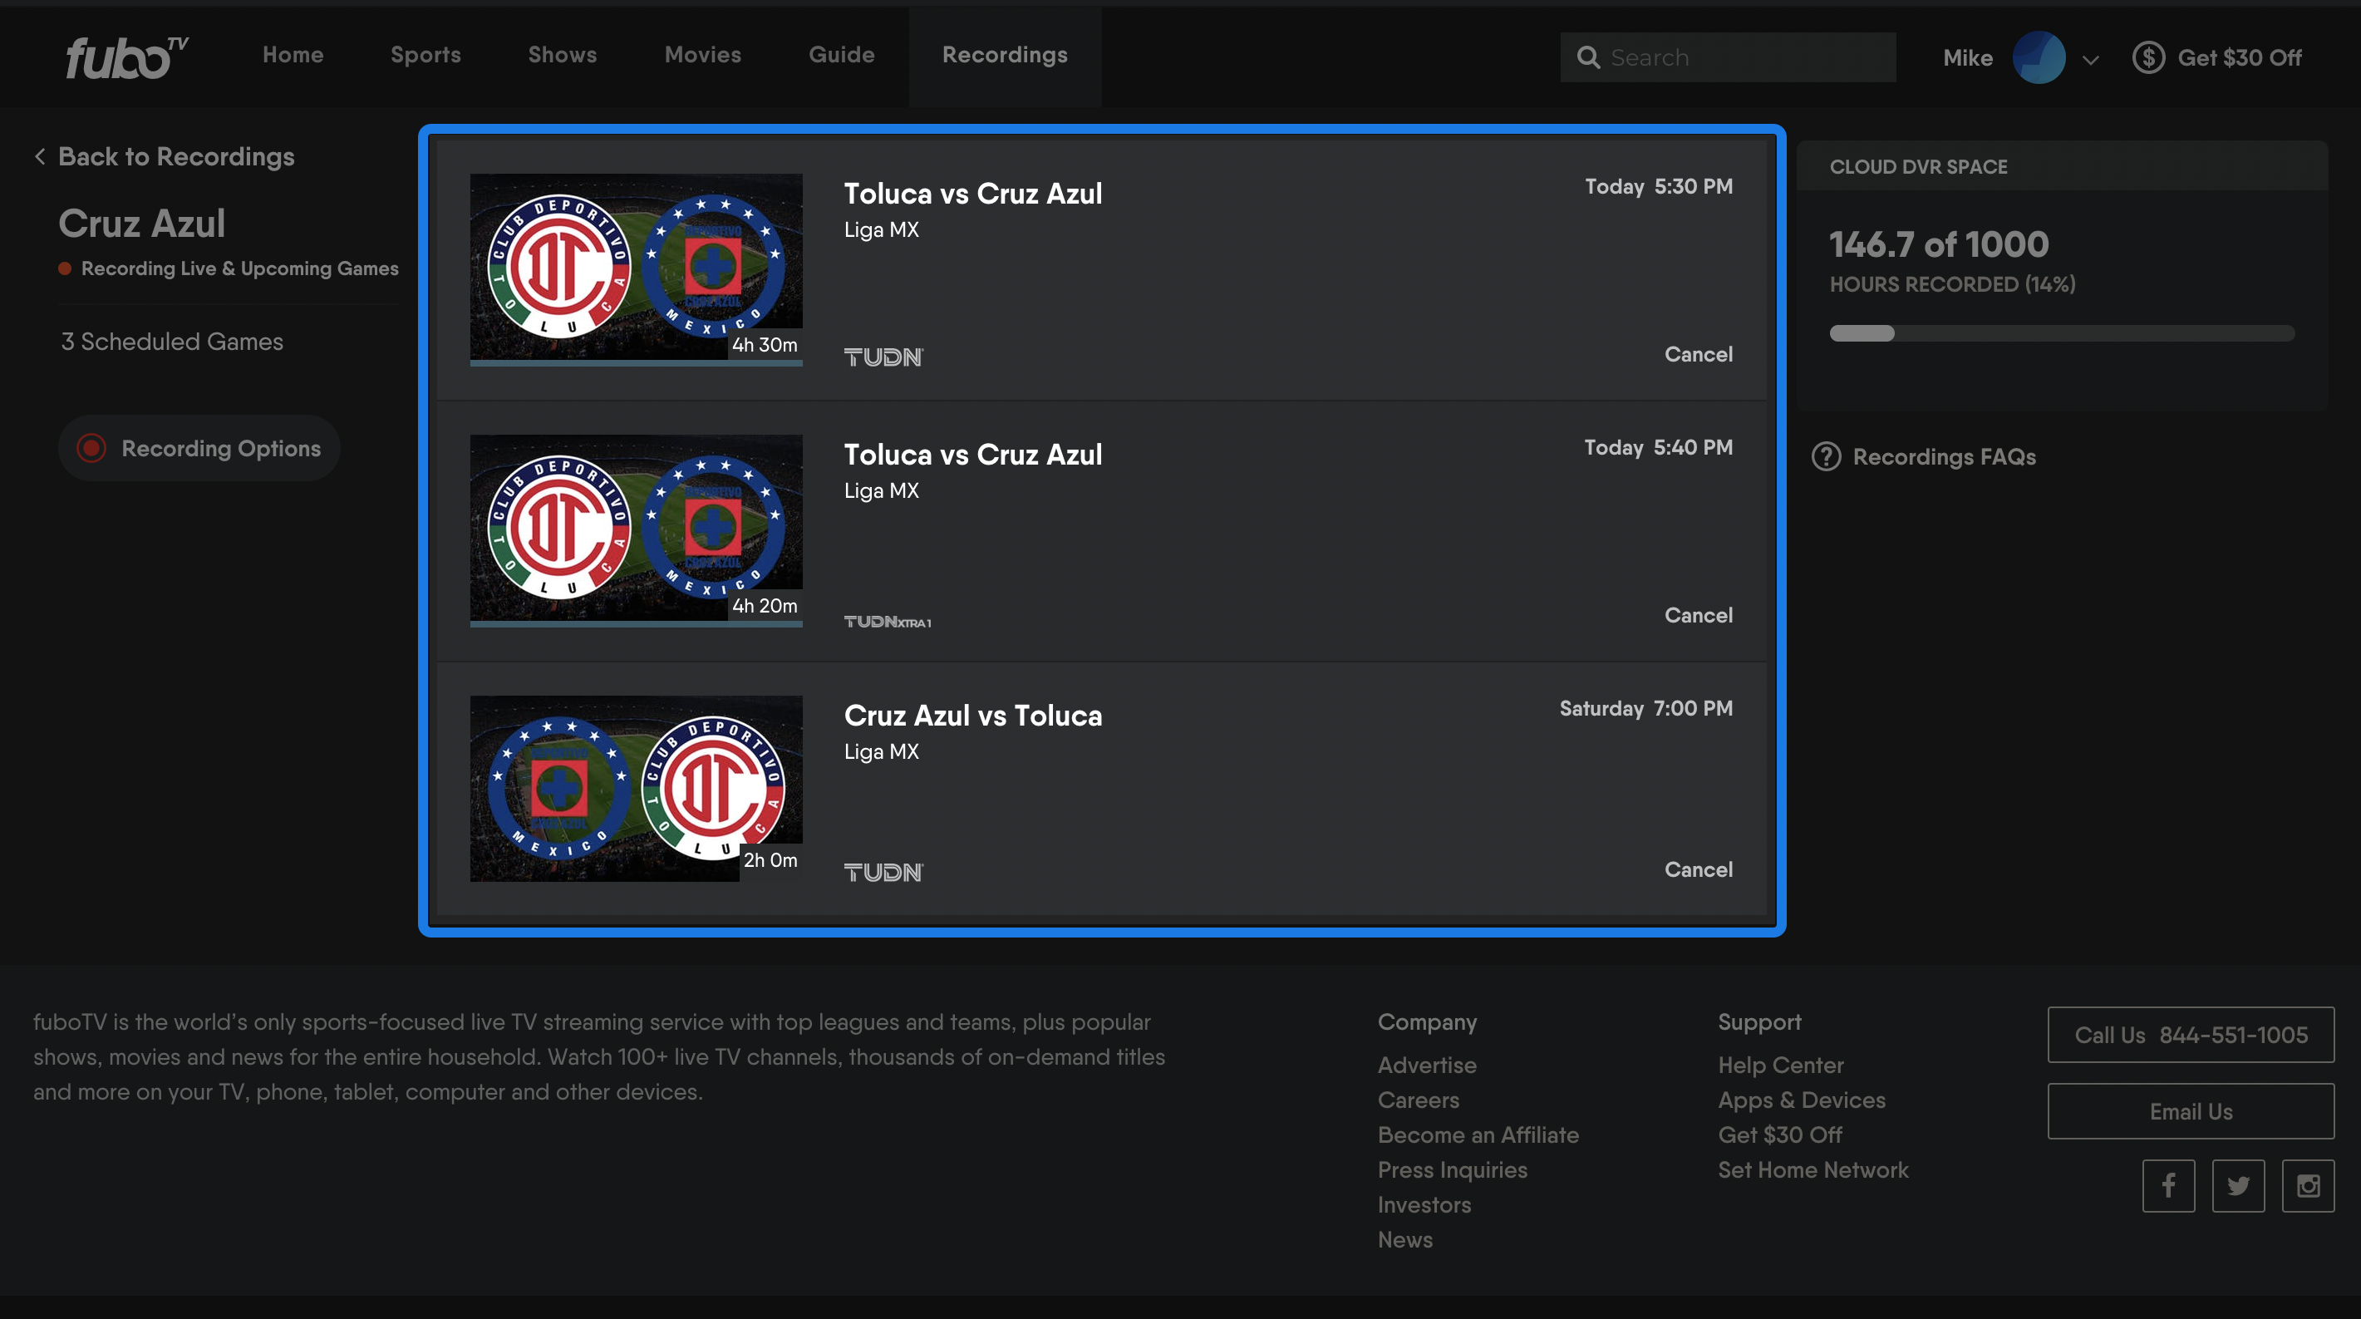
Task: Click the 146.7 of 1000 hours text
Action: point(1939,244)
